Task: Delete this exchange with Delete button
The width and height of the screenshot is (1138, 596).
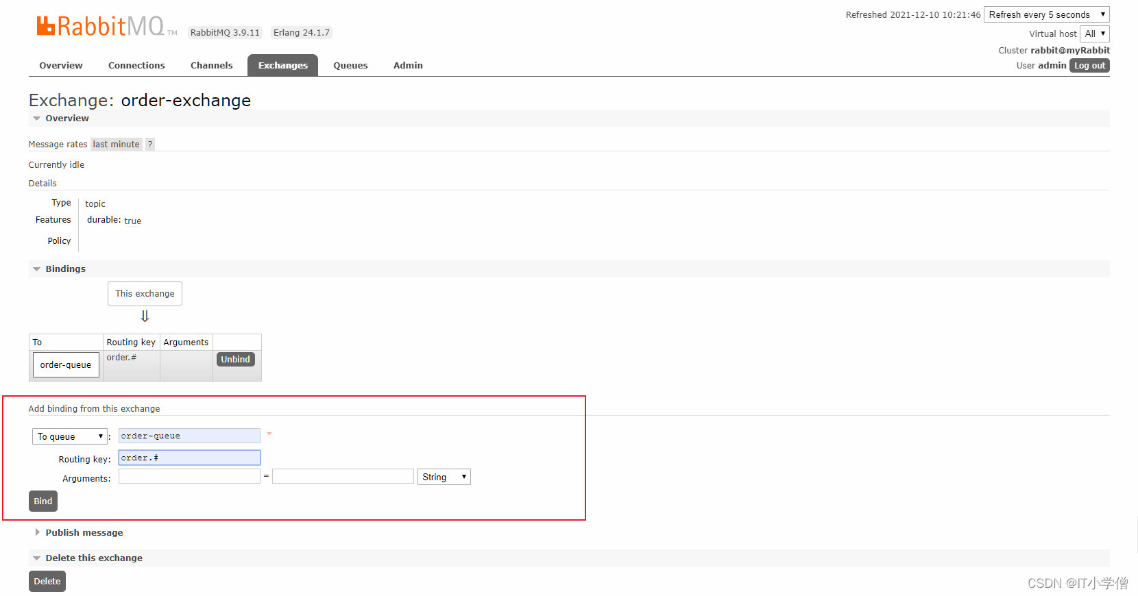Action: tap(47, 581)
